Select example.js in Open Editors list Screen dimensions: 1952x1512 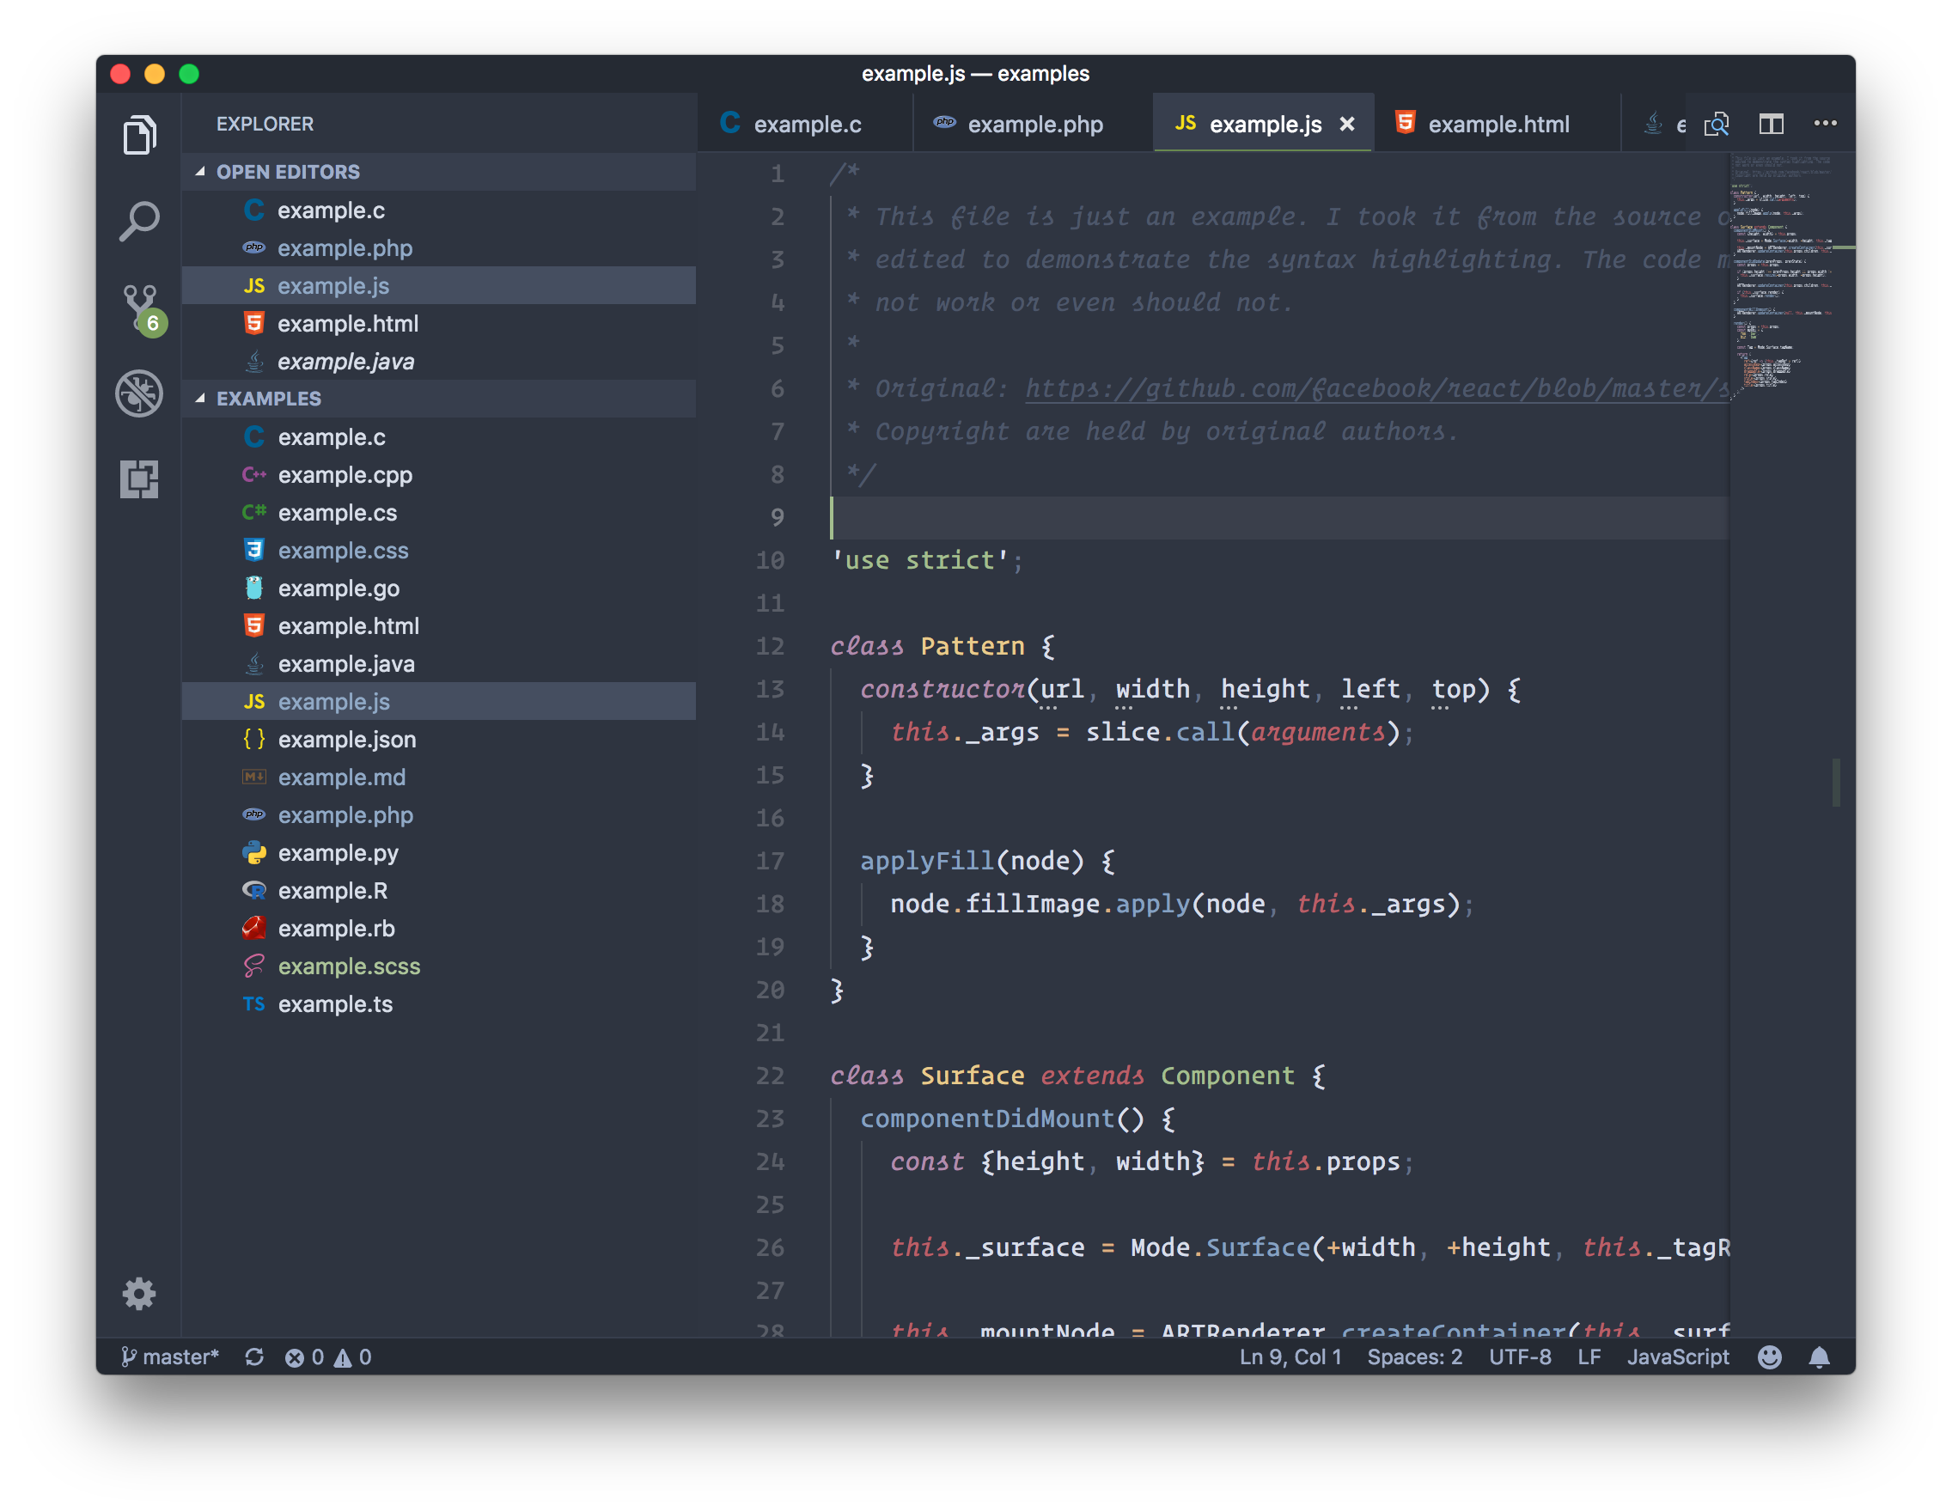[x=439, y=285]
